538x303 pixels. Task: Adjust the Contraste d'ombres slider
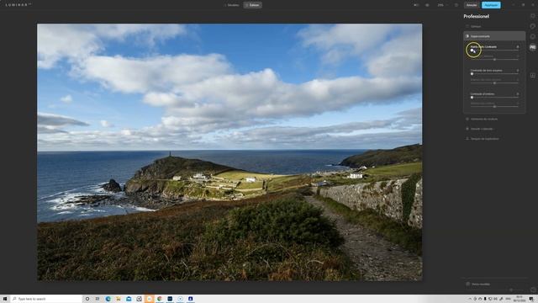(472, 98)
